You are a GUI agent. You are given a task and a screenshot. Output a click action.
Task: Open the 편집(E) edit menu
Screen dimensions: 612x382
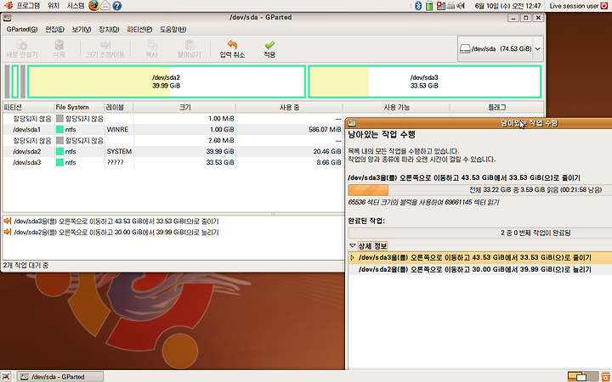point(54,30)
